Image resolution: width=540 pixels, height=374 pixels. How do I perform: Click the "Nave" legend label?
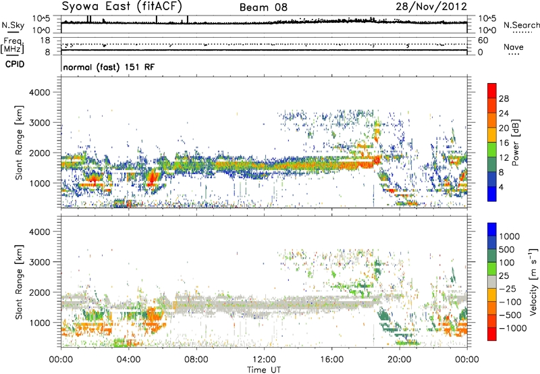[x=514, y=47]
